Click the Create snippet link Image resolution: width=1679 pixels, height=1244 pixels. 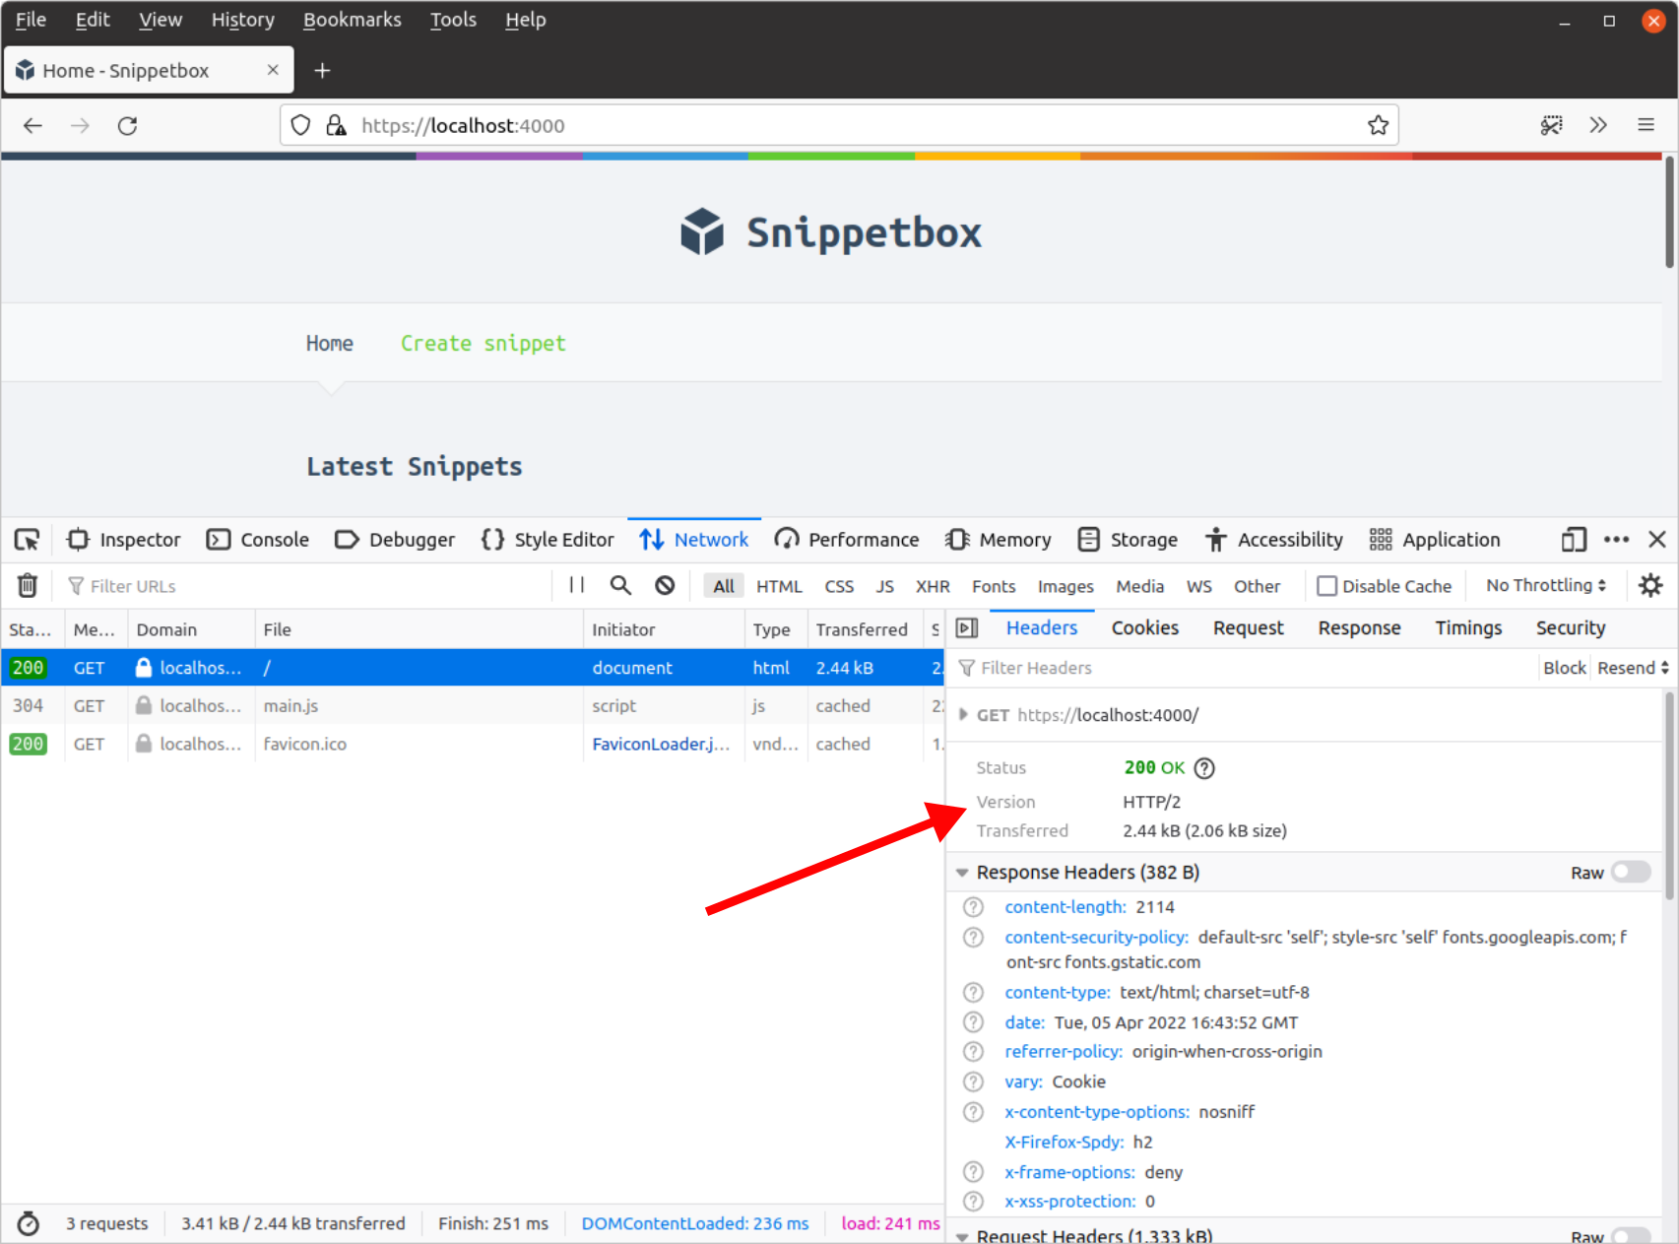click(x=483, y=344)
